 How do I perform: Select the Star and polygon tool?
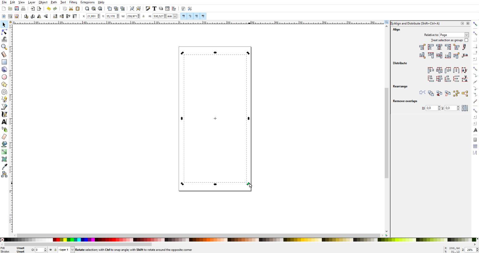4,84
